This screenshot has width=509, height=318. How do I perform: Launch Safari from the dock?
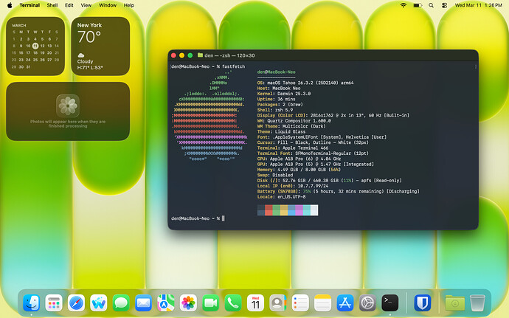(76, 303)
